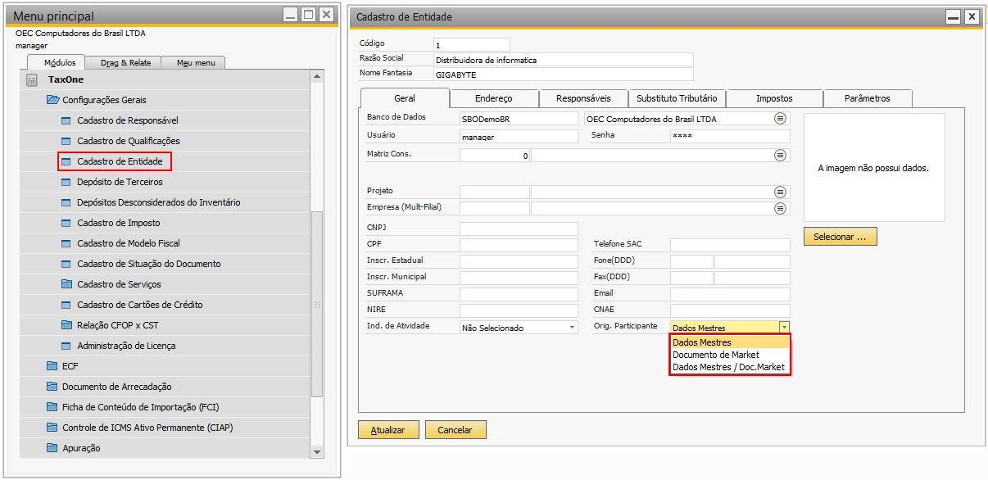Click the Senha password field

tap(730, 137)
